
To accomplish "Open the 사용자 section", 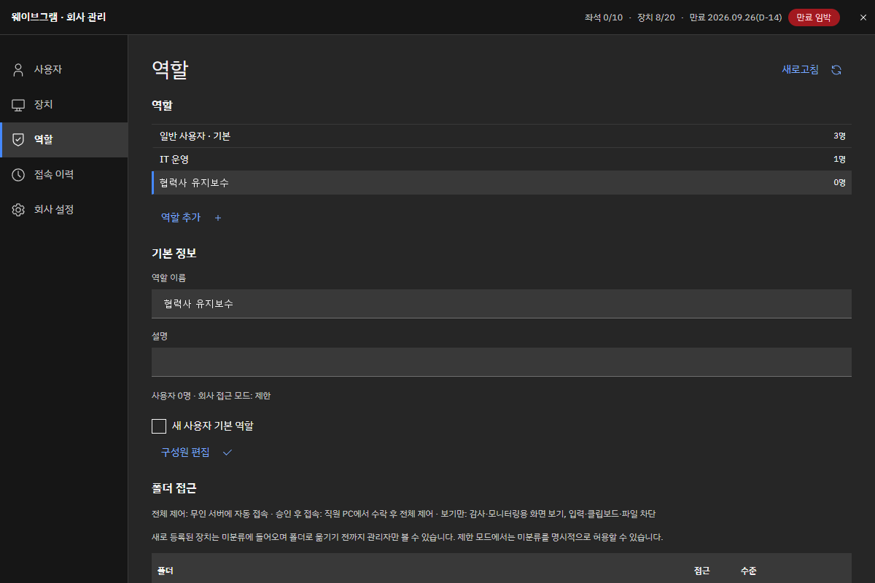I will (63, 70).
